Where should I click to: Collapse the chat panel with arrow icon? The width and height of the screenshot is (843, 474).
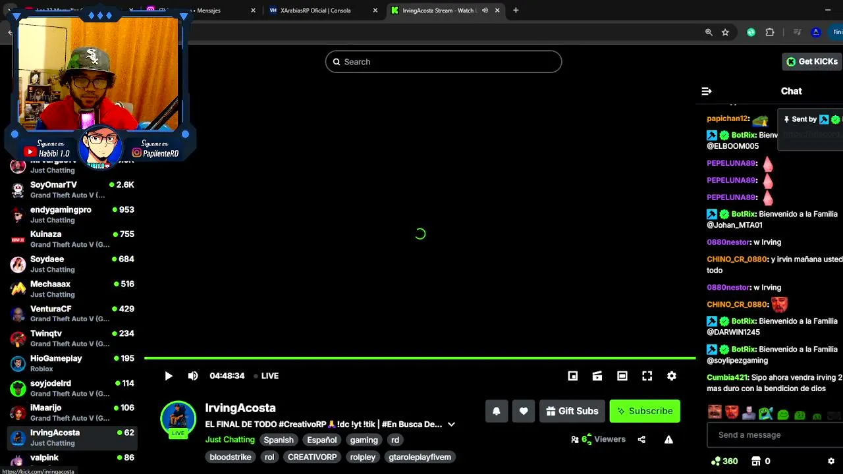[707, 92]
